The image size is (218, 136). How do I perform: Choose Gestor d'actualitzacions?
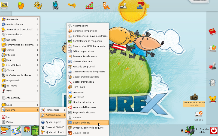[88, 77]
